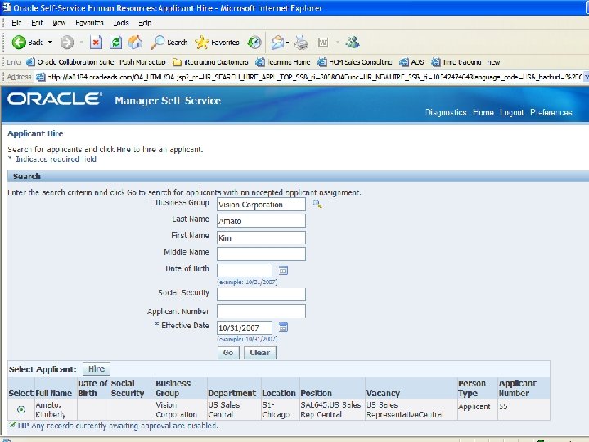The height and width of the screenshot is (442, 589).
Task: Click the Forward arrow button
Action: tap(67, 43)
